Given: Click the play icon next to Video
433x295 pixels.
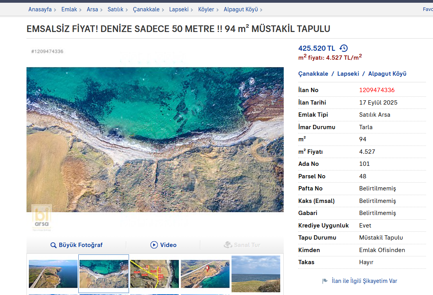Looking at the screenshot, I should click(154, 245).
